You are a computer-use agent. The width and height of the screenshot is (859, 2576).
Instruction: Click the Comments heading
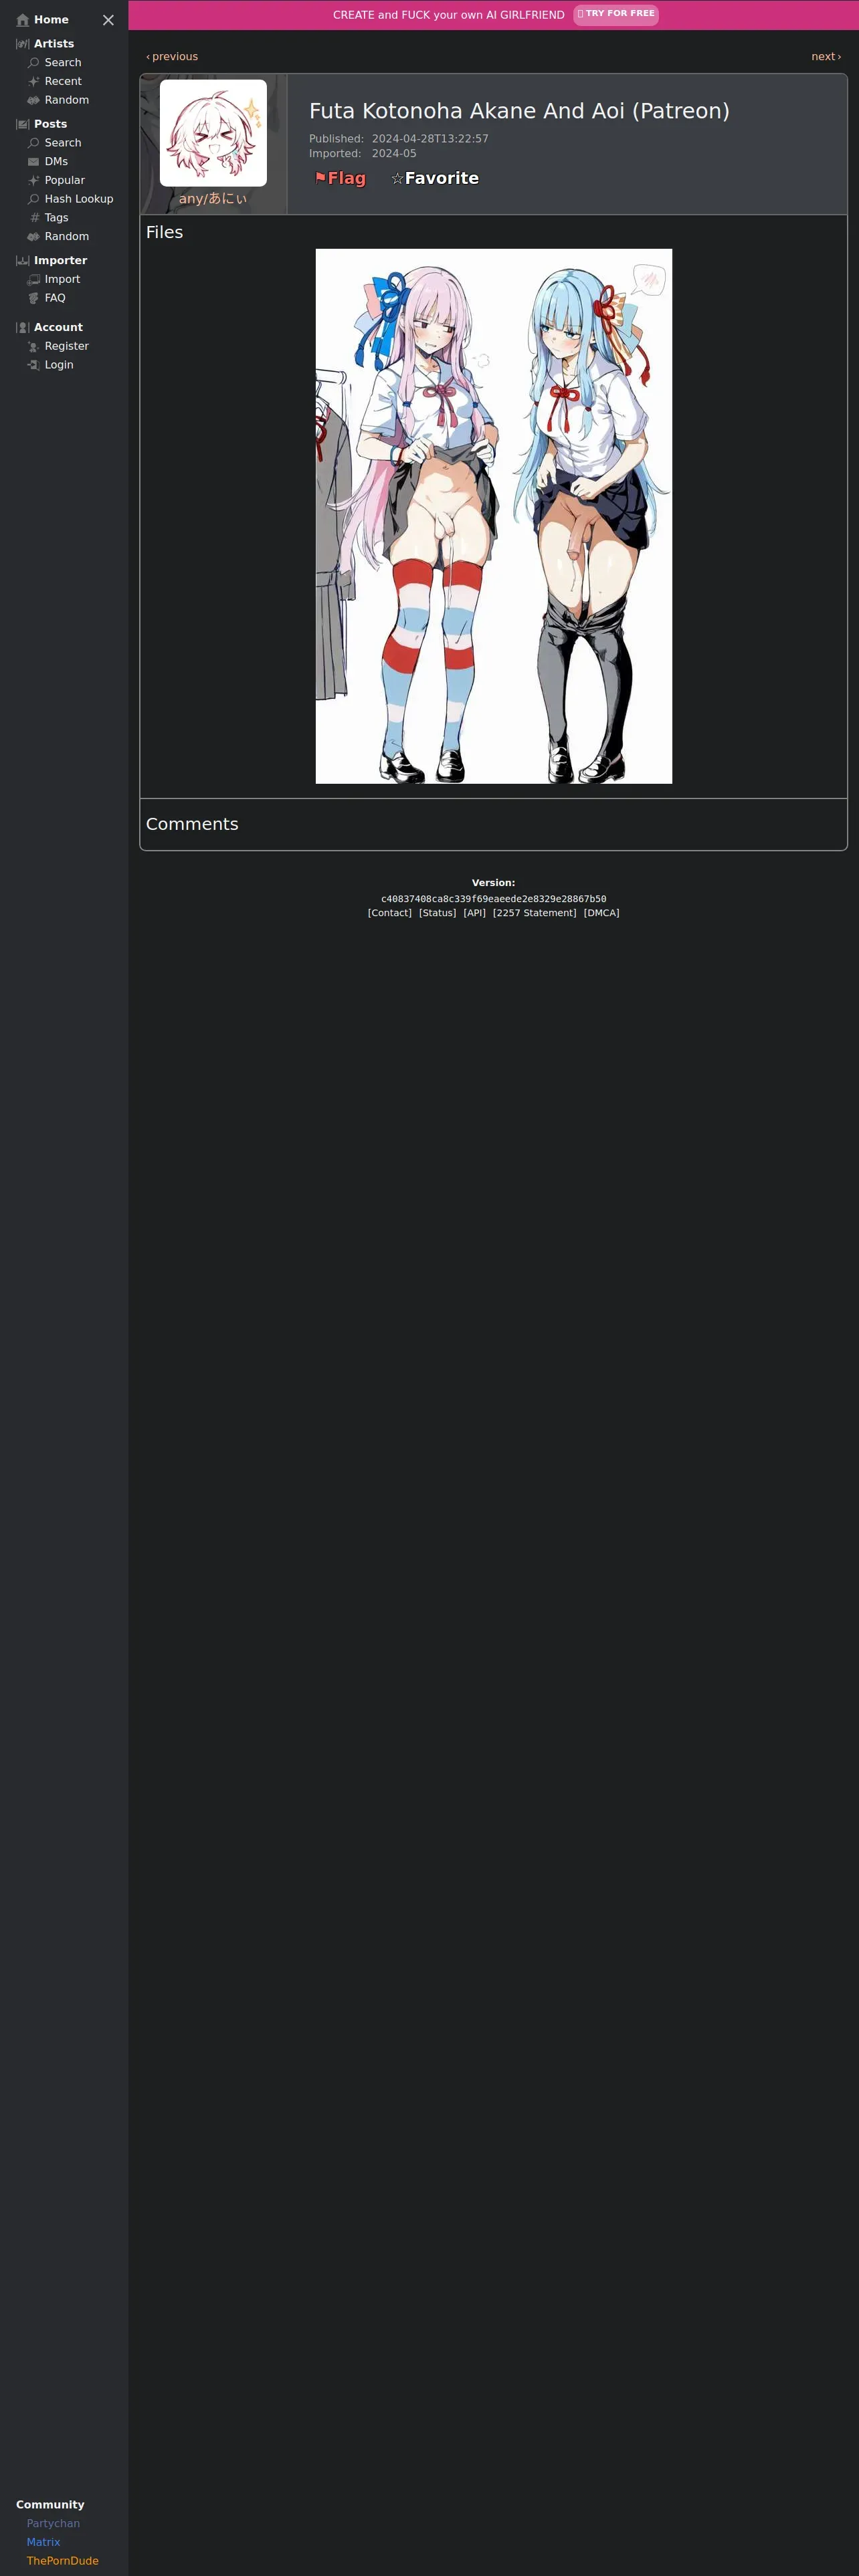click(192, 824)
